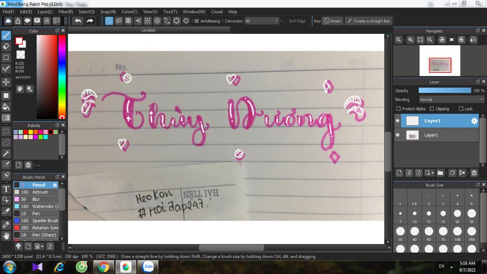Select the Text tool
Viewport: 487px width, 274px height.
tap(6, 189)
